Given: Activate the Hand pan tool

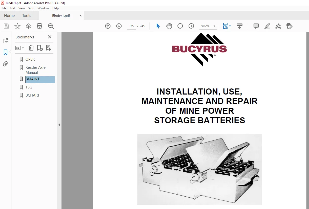Looking at the screenshot, I should point(169,26).
